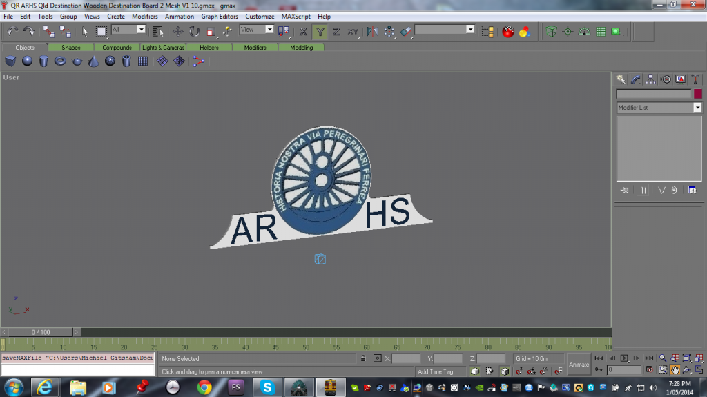Image resolution: width=707 pixels, height=397 pixels.
Task: Open the Modifiers menu
Action: (145, 17)
